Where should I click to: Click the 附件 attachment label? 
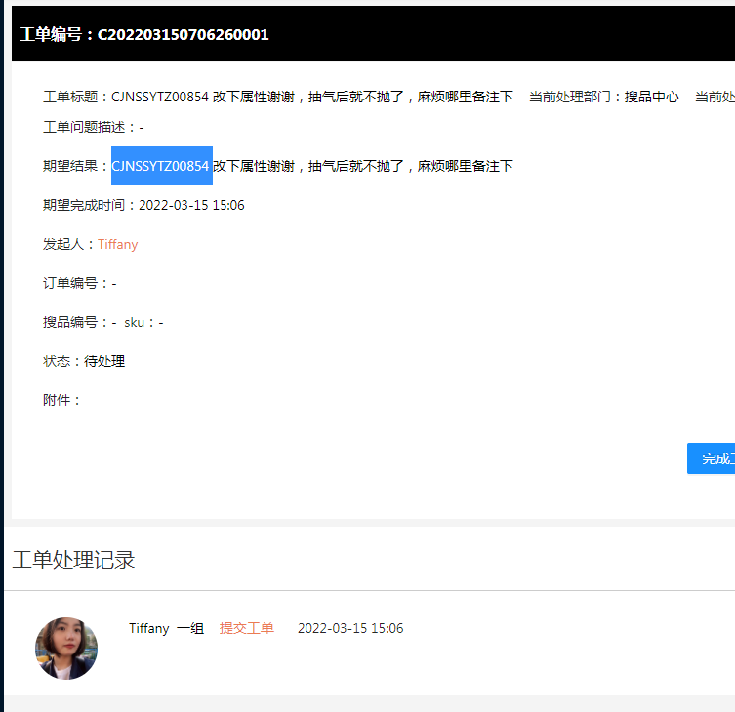tap(62, 400)
